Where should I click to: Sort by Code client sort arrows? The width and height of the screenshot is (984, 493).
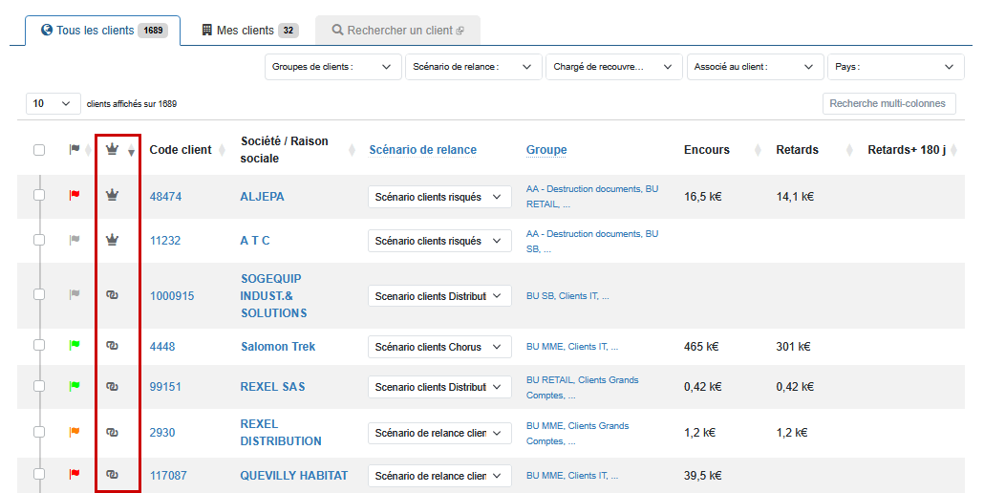click(x=223, y=150)
